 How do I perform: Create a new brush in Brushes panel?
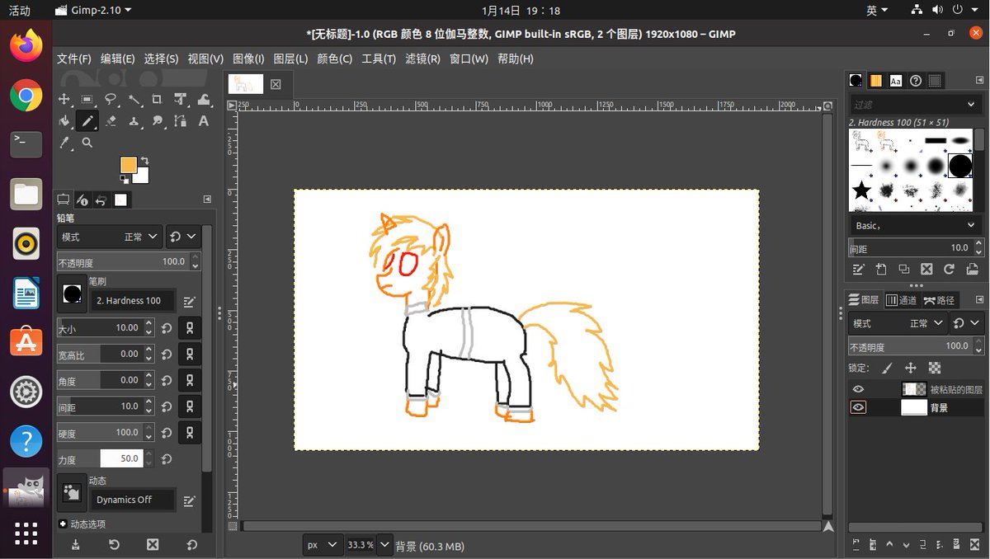point(881,269)
